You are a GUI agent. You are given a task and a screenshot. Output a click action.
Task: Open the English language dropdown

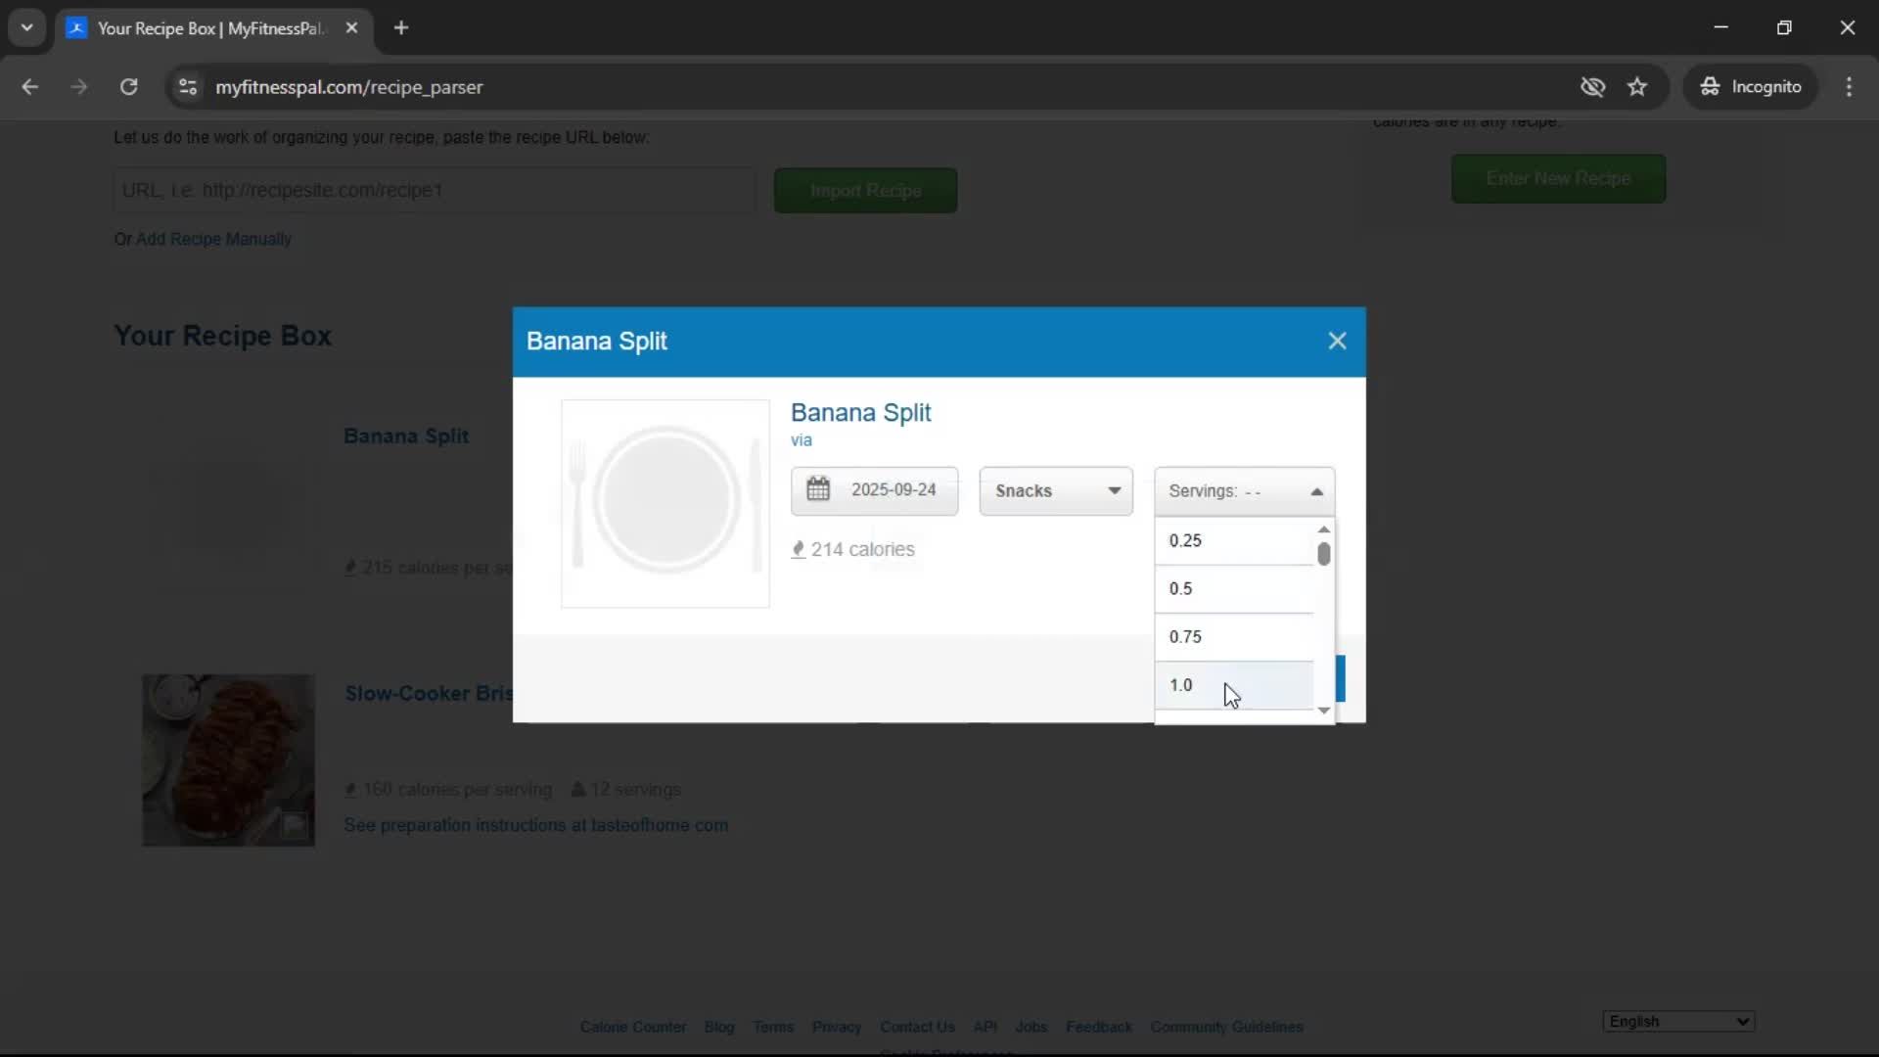(1679, 1022)
